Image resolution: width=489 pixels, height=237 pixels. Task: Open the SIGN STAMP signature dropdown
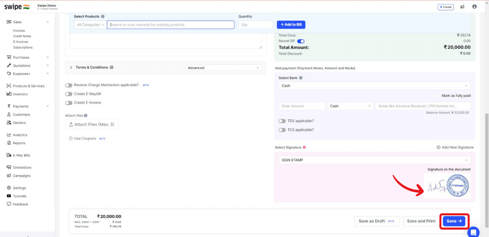coord(374,160)
